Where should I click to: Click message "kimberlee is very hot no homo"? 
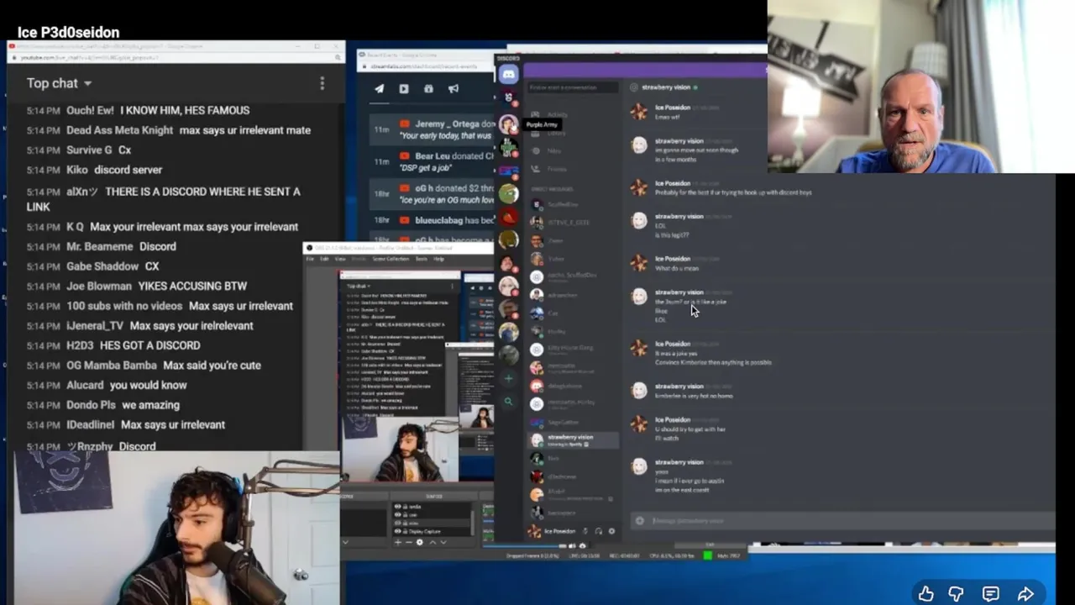(694, 396)
